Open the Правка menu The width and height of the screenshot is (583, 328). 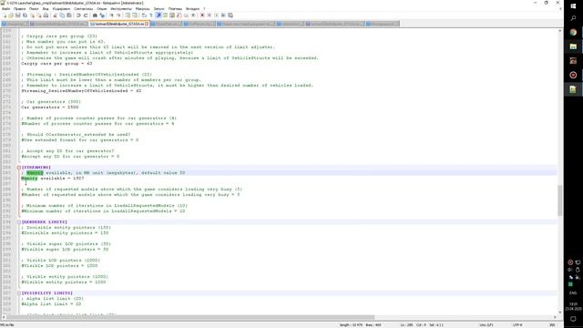(19, 8)
